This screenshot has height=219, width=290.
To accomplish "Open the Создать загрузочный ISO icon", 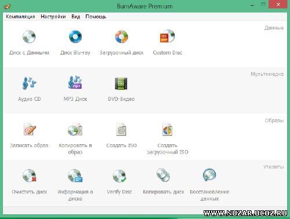I will point(167,129).
